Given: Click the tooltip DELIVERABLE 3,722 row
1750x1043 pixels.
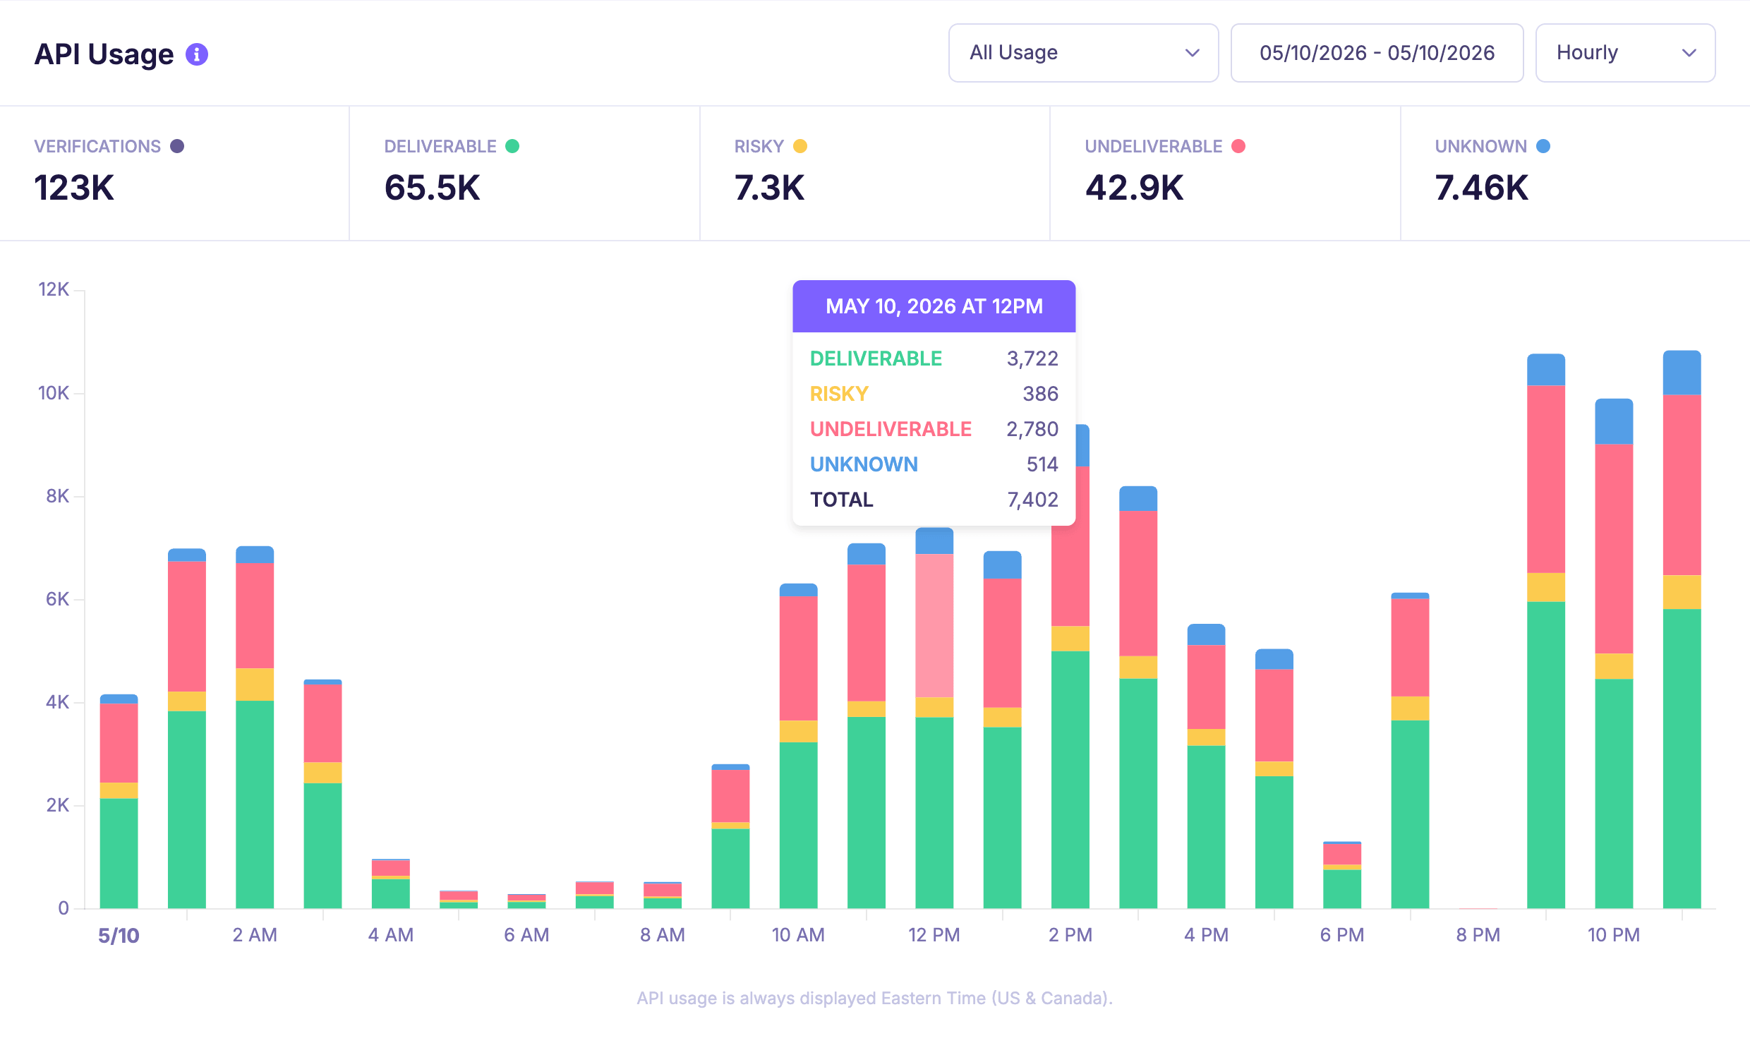Looking at the screenshot, I should click(x=934, y=358).
